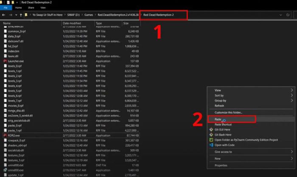The height and width of the screenshot is (177, 297).
Task: Choose Refresh in the context menu
Action: [219, 106]
